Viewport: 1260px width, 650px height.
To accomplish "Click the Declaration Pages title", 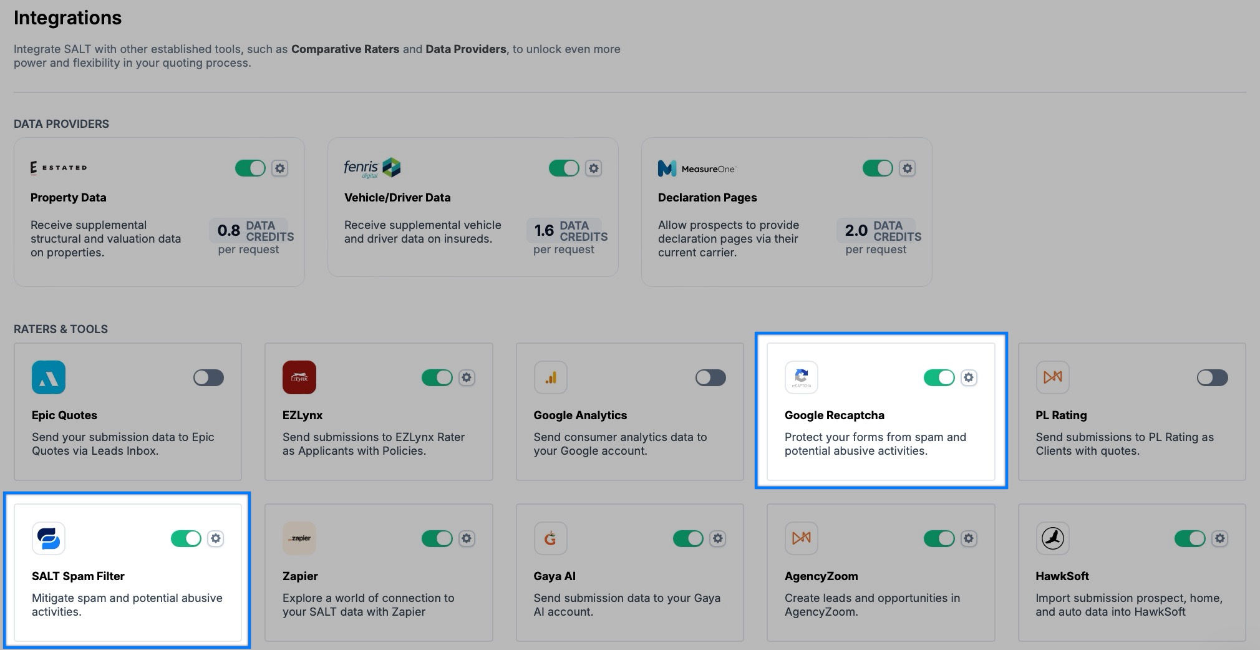I will pos(707,197).
